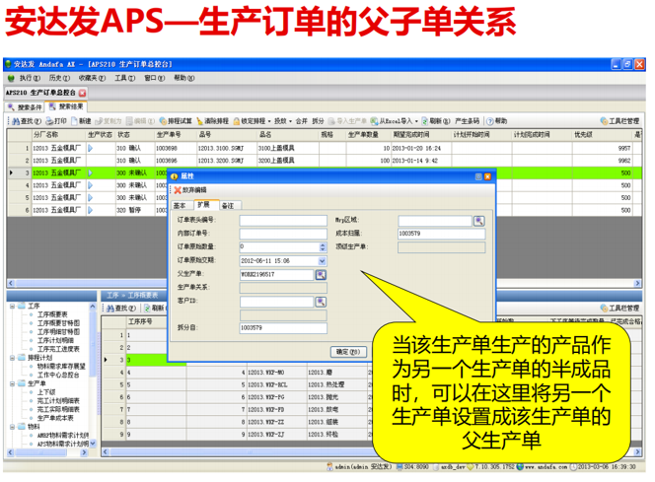Open the upper 工具栏管理 button
This screenshot has width=655, height=482.
pos(619,121)
